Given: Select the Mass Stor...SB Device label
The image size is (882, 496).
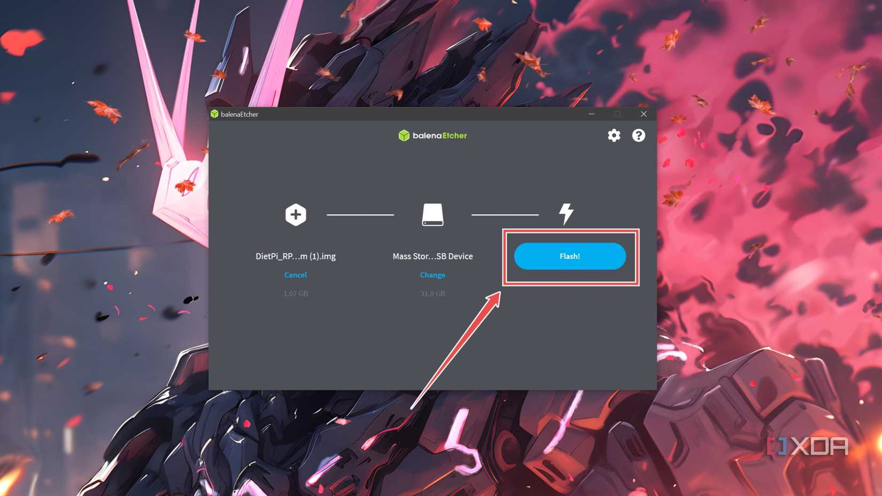Looking at the screenshot, I should 432,256.
